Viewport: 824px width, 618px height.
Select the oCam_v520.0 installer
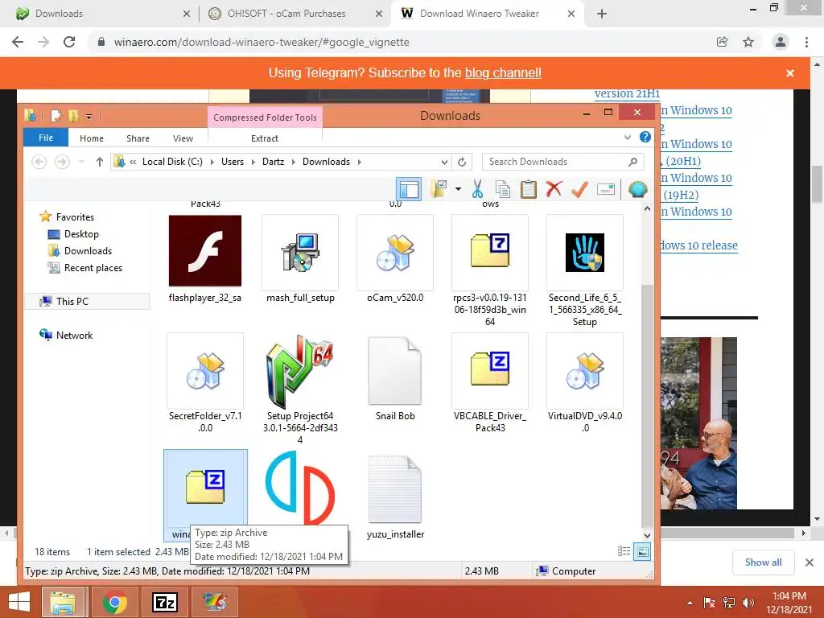coord(395,259)
